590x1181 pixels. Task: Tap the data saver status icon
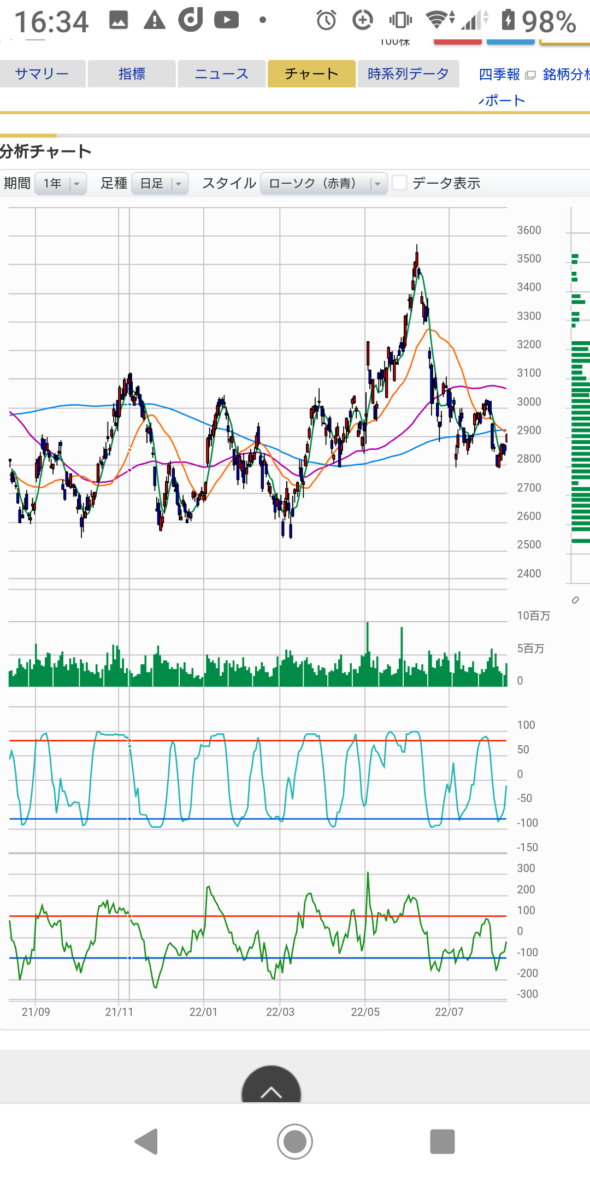[362, 20]
